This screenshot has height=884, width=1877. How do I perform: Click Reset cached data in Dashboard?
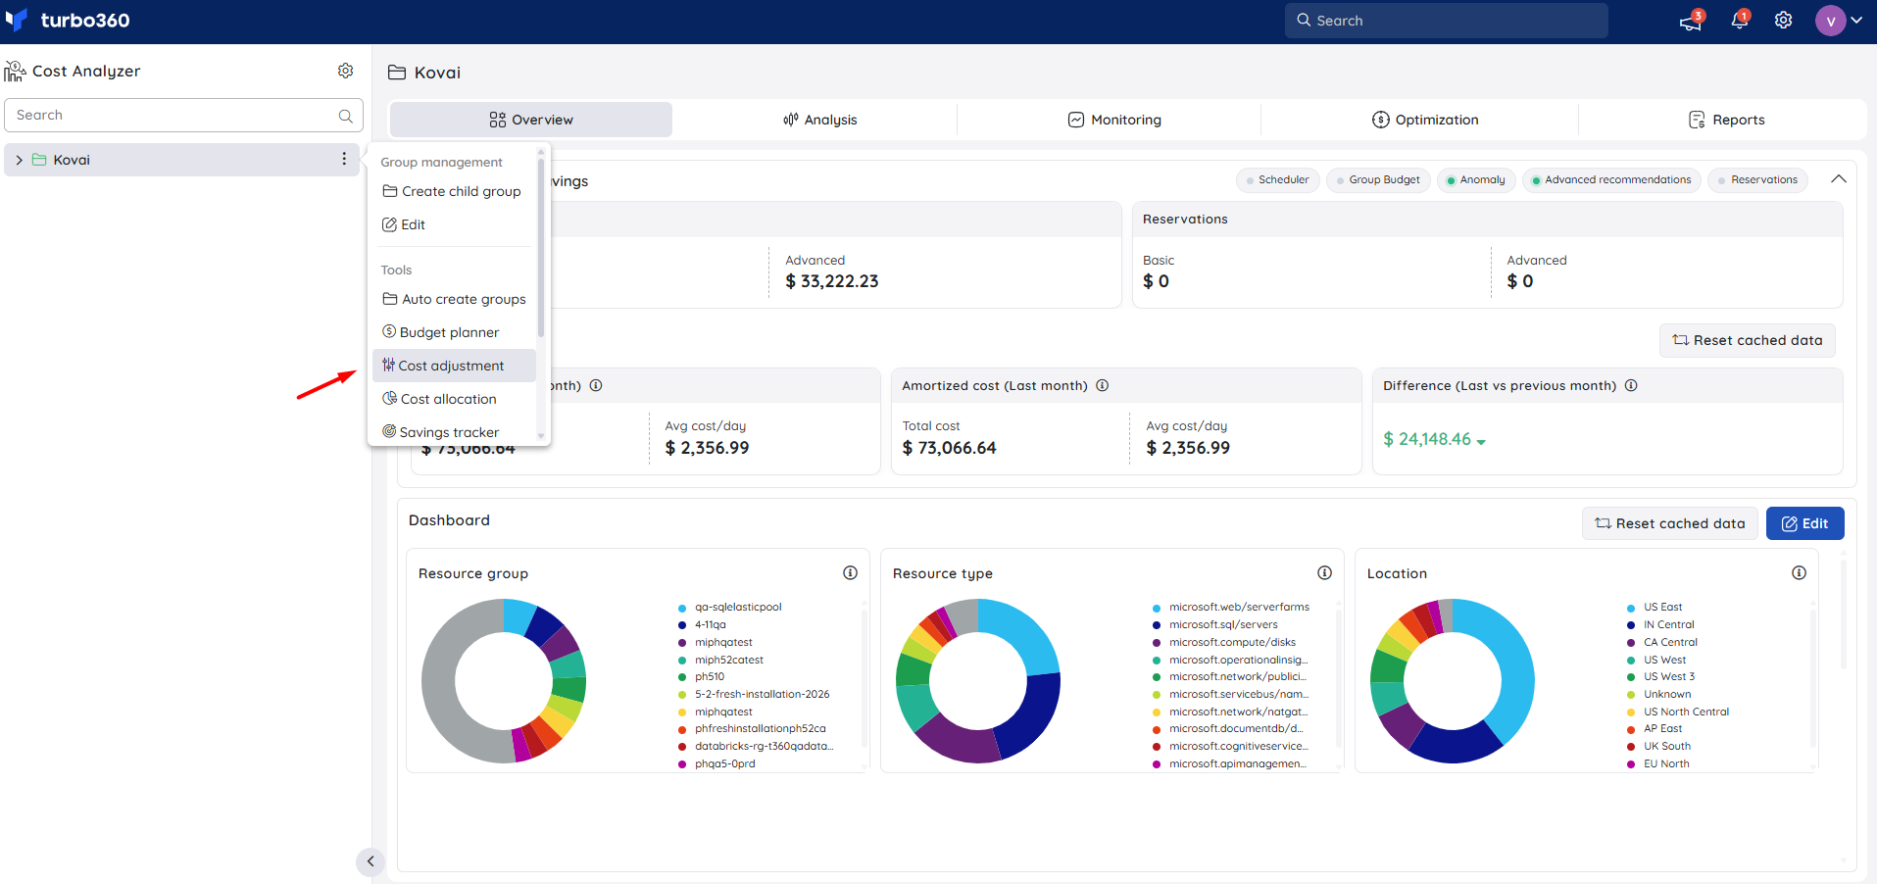click(x=1669, y=523)
